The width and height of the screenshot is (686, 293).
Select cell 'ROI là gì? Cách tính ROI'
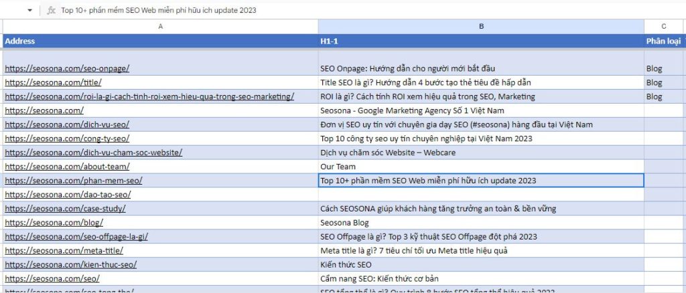click(481, 96)
